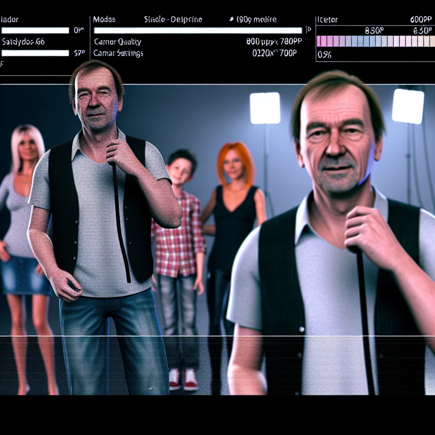Click the bullet icon before '(90g mesire'

click(x=232, y=20)
